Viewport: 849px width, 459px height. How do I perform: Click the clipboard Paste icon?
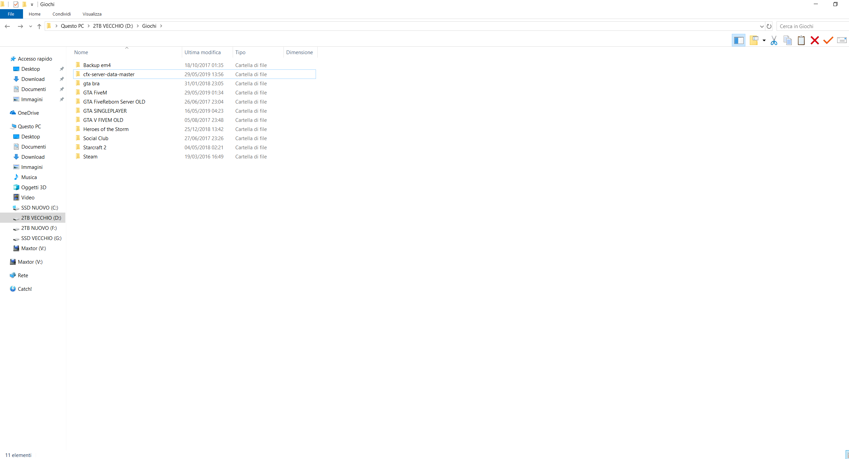click(801, 41)
